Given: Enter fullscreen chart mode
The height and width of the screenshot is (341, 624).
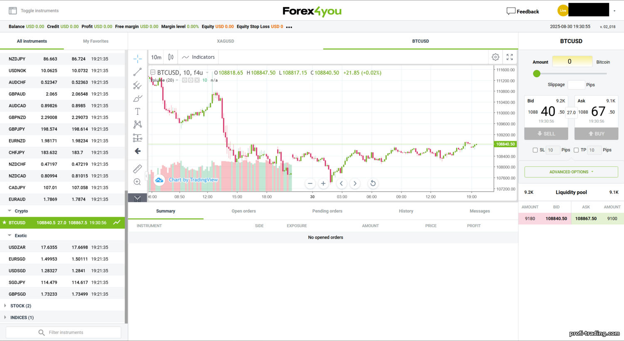Looking at the screenshot, I should [x=510, y=57].
